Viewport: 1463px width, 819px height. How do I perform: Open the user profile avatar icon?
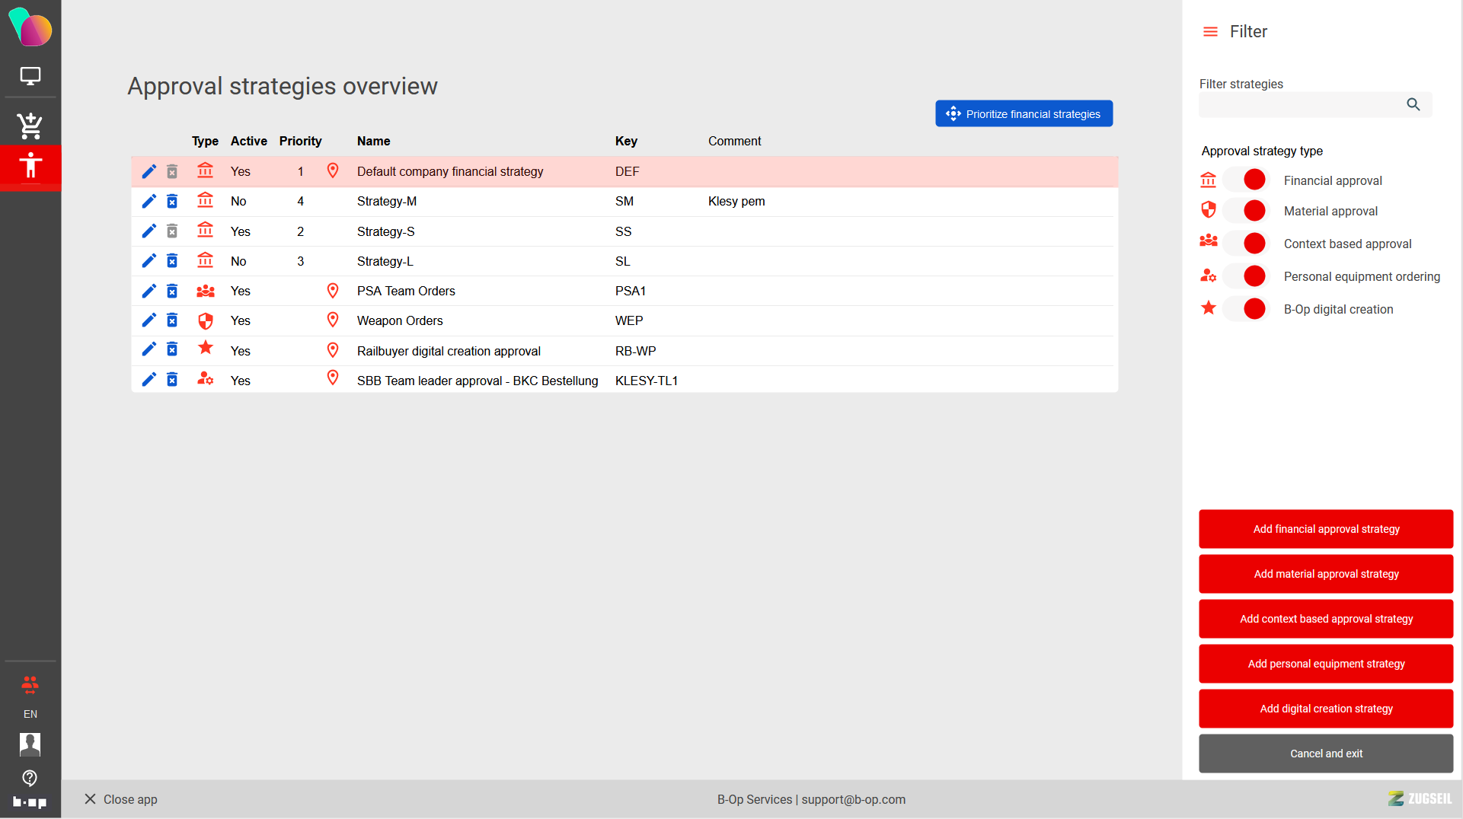point(30,744)
